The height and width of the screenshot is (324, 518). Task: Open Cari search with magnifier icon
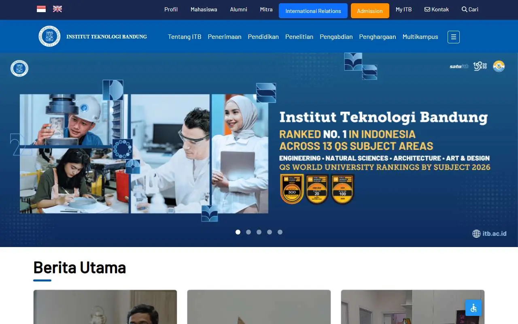pos(470,9)
